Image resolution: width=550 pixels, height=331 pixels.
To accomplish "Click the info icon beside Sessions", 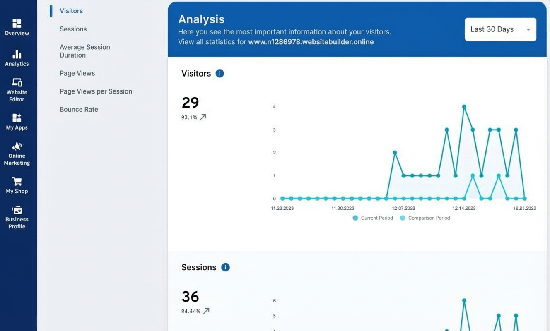I will 225,267.
